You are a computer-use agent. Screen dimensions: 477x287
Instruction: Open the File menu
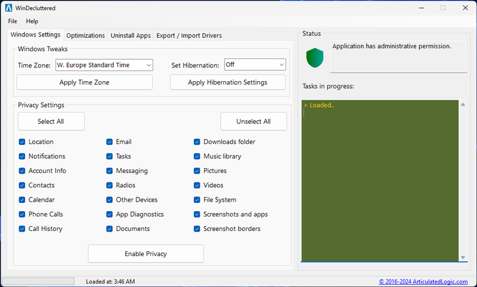coord(13,21)
